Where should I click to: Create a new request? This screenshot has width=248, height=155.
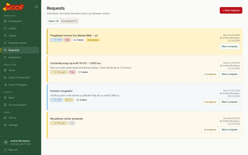[231, 10]
